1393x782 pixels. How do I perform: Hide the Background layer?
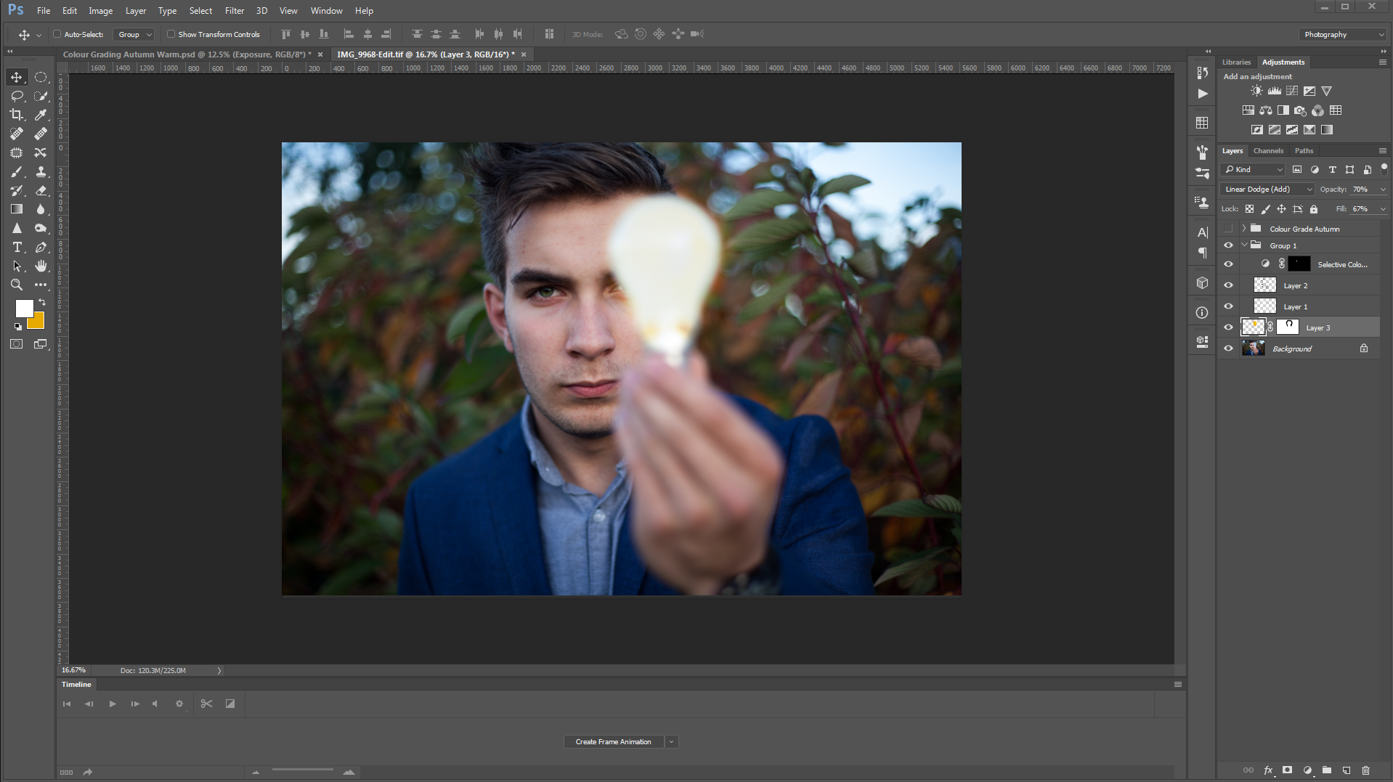click(x=1228, y=349)
